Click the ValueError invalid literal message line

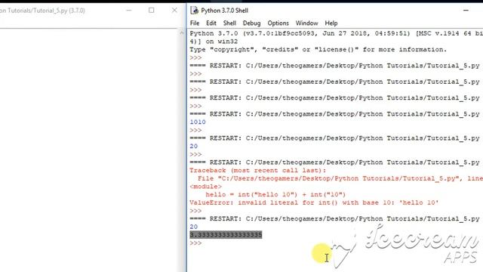click(314, 202)
